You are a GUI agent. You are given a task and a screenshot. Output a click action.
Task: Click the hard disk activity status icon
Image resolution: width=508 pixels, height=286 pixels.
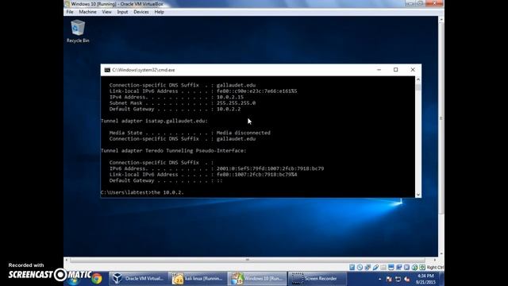click(x=352, y=267)
